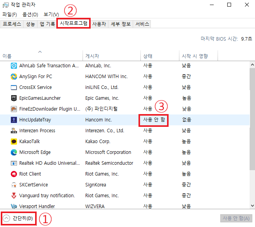The image size is (255, 227).
Task: Select the Riot Client row name
Action: coord(30,174)
